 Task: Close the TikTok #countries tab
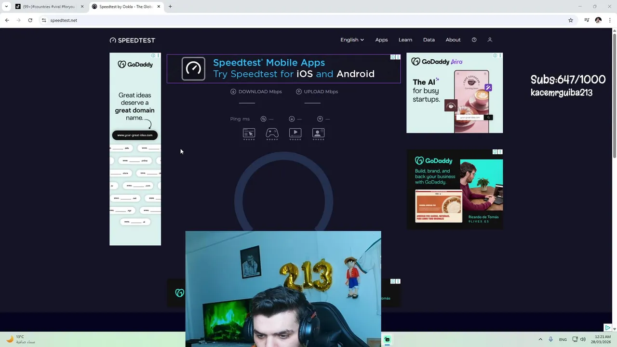[82, 7]
